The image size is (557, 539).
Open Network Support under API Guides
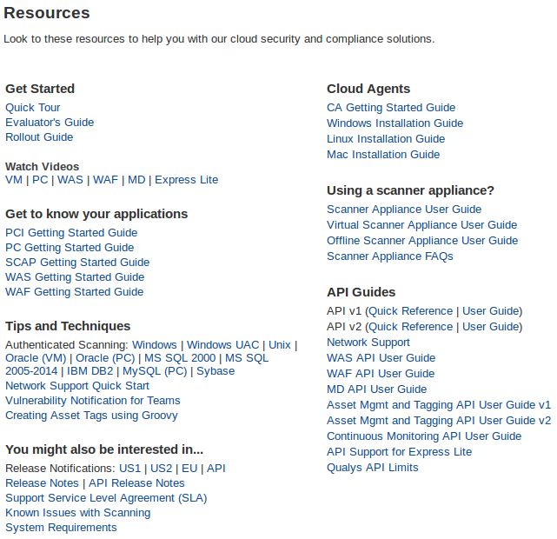[x=368, y=343]
